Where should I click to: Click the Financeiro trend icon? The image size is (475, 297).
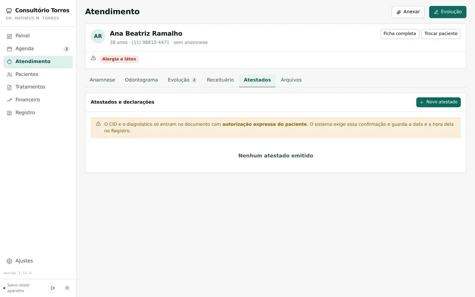(x=9, y=100)
